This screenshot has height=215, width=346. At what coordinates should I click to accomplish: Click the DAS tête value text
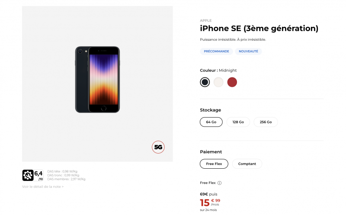point(62,171)
